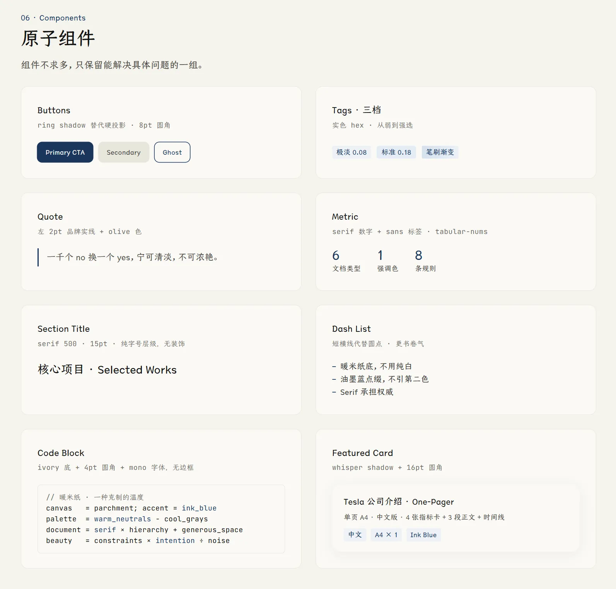Viewport: 616px width, 589px height.
Task: Click the caption 短横线代替圆点 · 更书卷气
Action: [x=378, y=344]
